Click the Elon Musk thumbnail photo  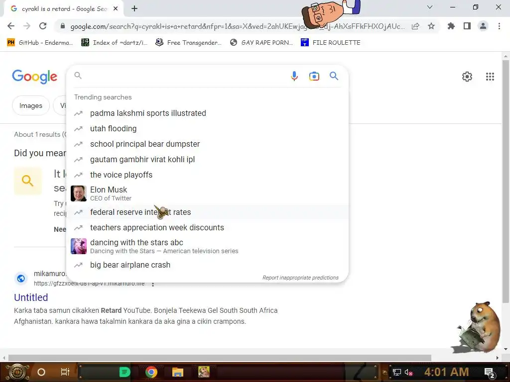[x=79, y=193]
